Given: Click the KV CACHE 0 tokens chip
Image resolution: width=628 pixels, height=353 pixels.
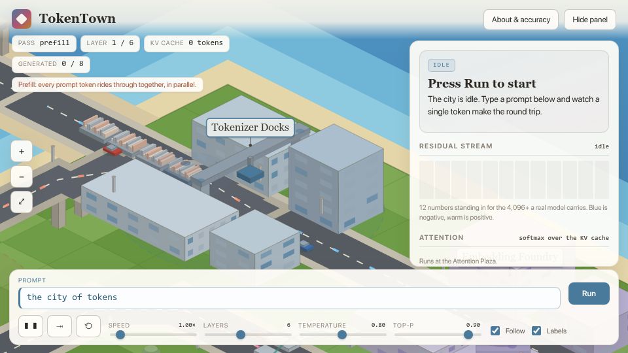Looking at the screenshot, I should 186,43.
